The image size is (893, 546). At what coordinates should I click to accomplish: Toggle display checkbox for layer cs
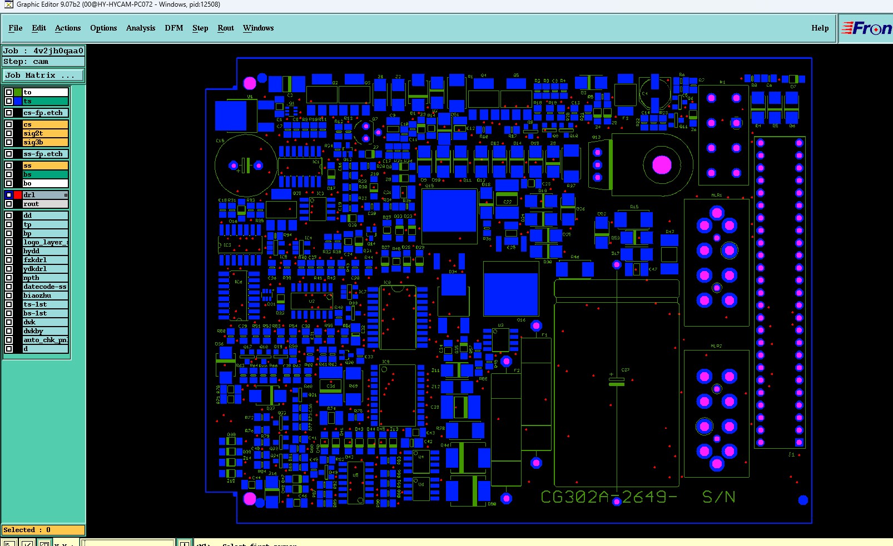click(9, 124)
